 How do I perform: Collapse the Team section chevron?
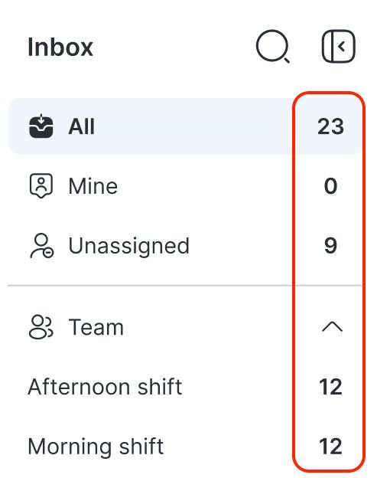click(332, 327)
